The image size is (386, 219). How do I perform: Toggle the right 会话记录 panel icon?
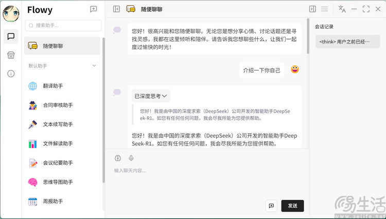point(312,9)
